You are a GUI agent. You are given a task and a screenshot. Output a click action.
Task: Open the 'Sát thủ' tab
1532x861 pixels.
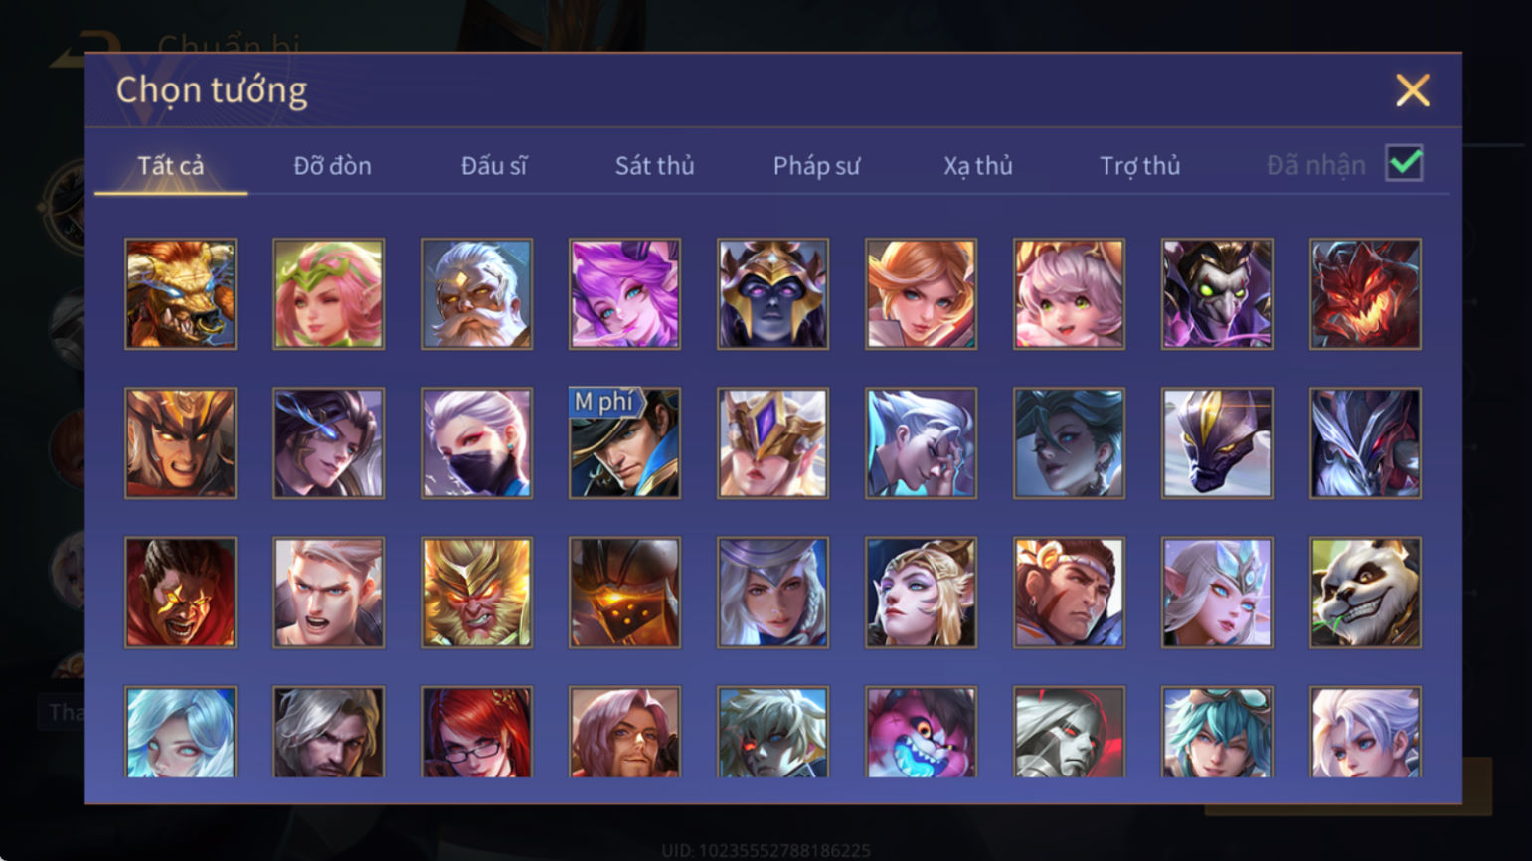(x=654, y=165)
